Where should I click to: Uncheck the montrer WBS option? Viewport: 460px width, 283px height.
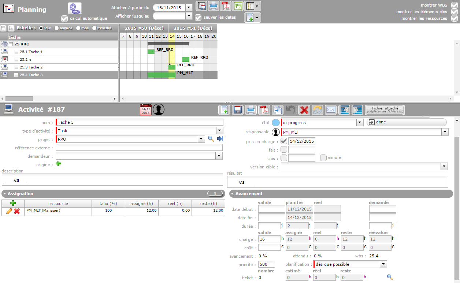point(455,5)
